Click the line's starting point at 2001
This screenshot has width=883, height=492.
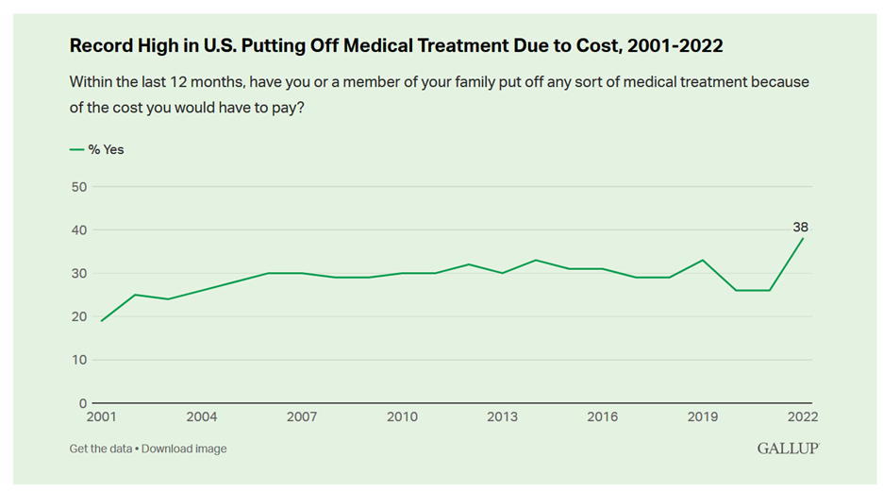click(101, 321)
